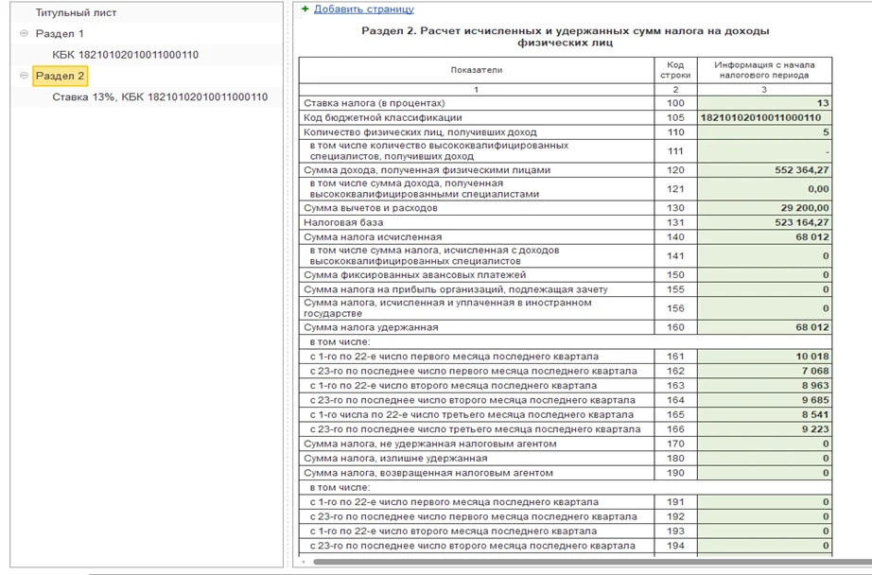Screen dimensions: 872x575
Task: Click the income amount cell, line 120
Action: click(764, 170)
